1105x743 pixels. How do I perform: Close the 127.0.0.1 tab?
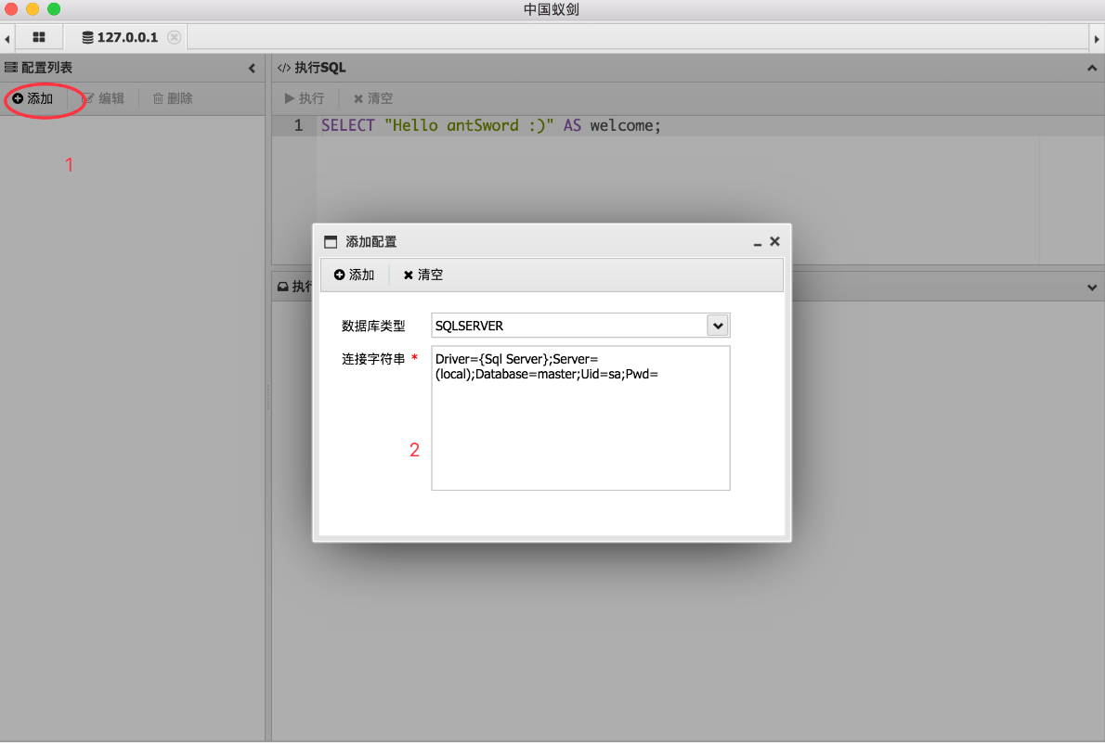174,37
